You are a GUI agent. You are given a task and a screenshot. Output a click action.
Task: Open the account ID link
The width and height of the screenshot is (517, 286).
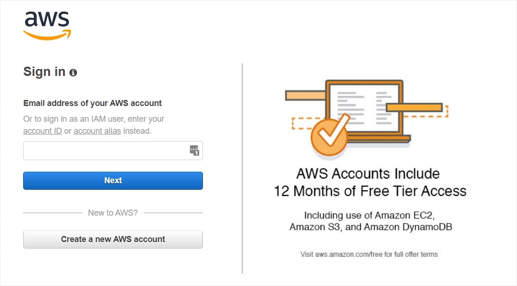tap(42, 131)
